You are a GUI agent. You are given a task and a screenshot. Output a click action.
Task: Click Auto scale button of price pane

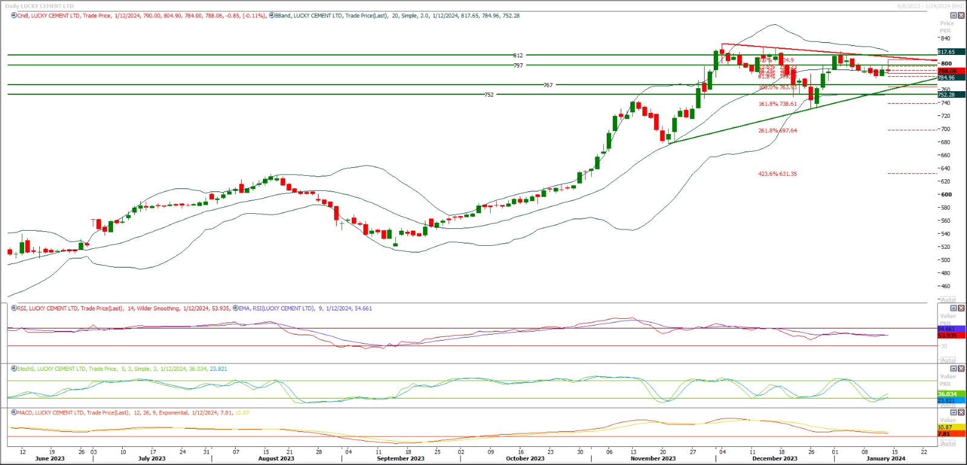pyautogui.click(x=948, y=300)
